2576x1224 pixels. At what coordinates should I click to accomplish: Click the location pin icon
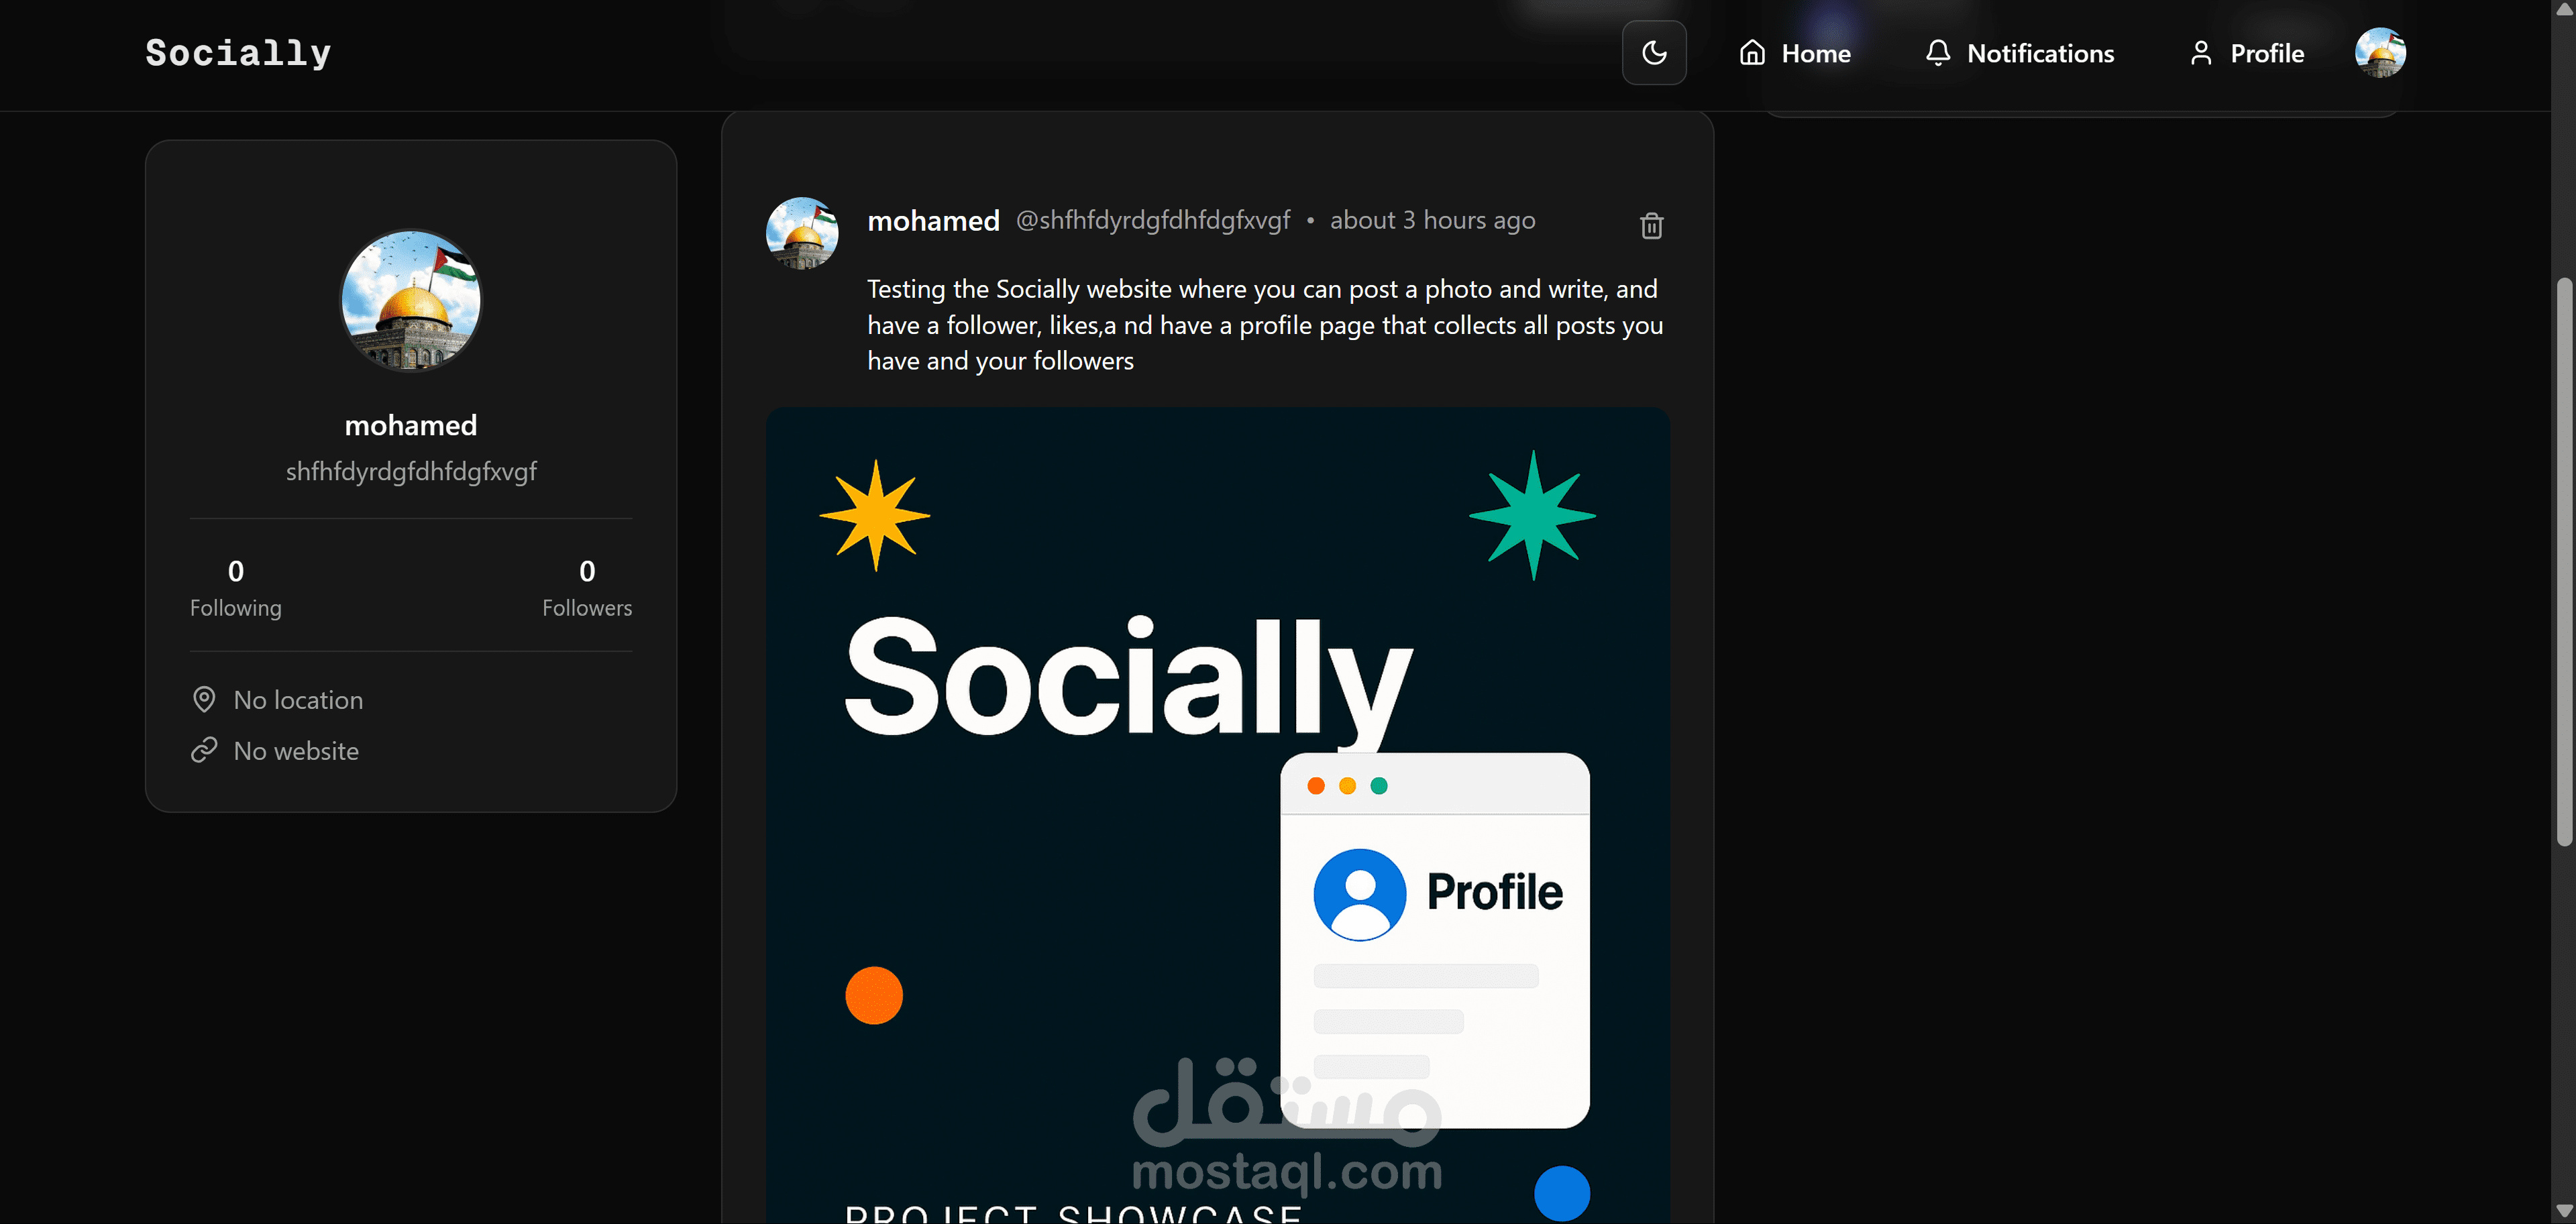tap(204, 699)
